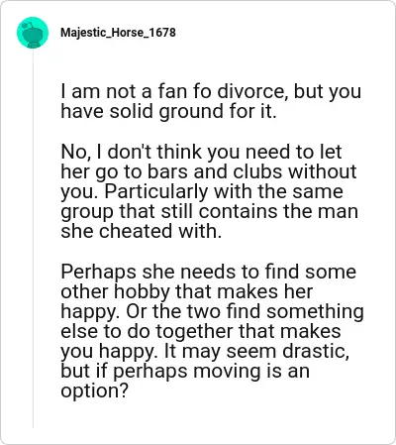396x445 pixels.
Task: Select the paragraph starting 'No, I don't think'
Action: (209, 191)
